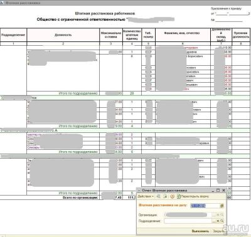251x237 pixels.
Task: Open Подразделение with magnifier icon
Action: [222, 221]
